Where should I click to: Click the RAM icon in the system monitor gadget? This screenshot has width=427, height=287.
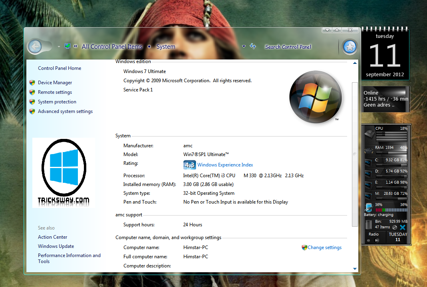tap(369, 150)
